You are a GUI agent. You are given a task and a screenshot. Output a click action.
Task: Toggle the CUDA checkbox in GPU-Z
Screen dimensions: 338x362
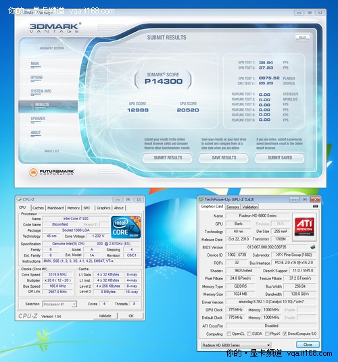(x=249, y=334)
